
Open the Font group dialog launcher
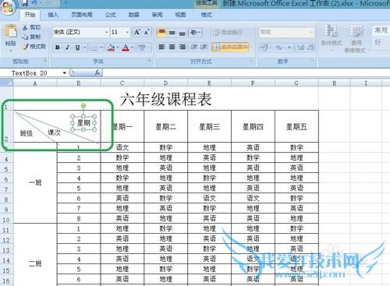150,61
